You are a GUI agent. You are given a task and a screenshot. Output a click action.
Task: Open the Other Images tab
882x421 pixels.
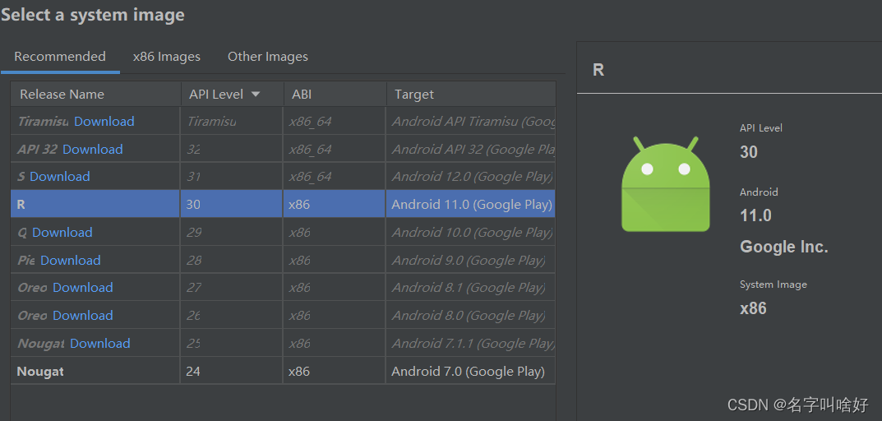[x=268, y=56]
